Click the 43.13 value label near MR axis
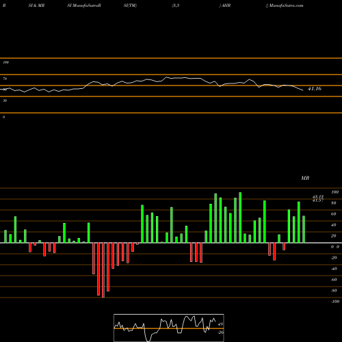Screen dimensions: 342x342 (318, 196)
